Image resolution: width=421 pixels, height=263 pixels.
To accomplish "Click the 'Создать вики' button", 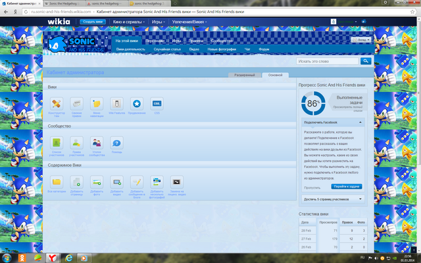I will click(x=93, y=22).
